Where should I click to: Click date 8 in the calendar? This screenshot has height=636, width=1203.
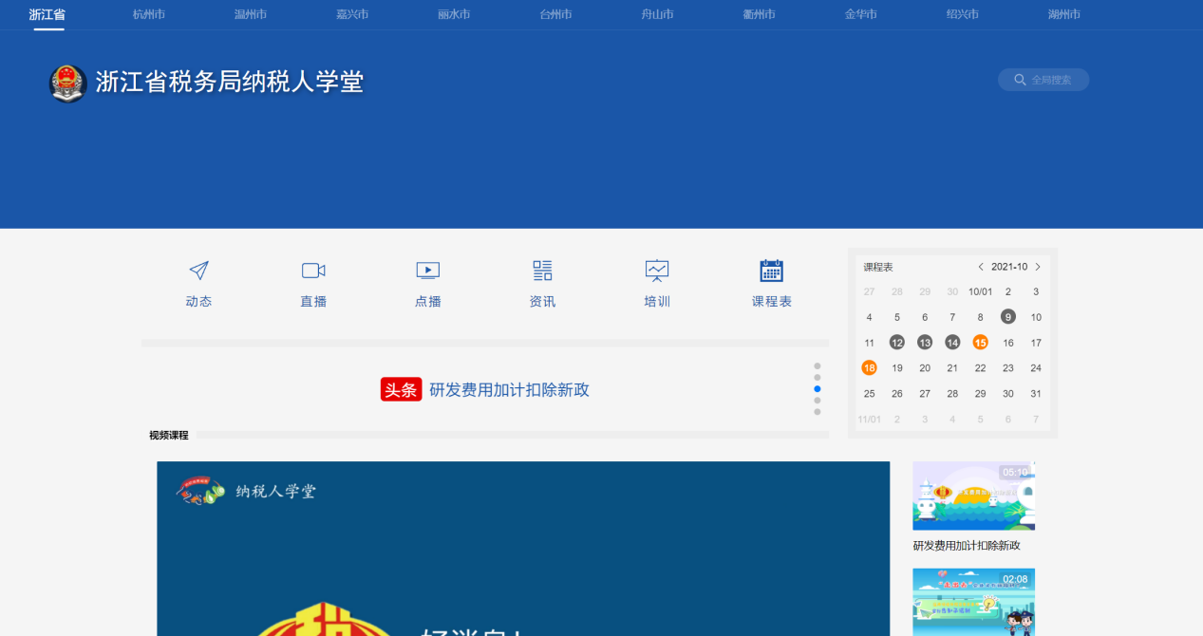point(981,317)
